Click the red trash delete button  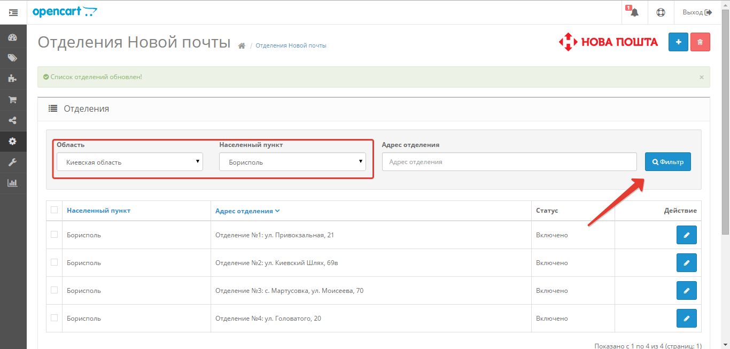tap(700, 42)
